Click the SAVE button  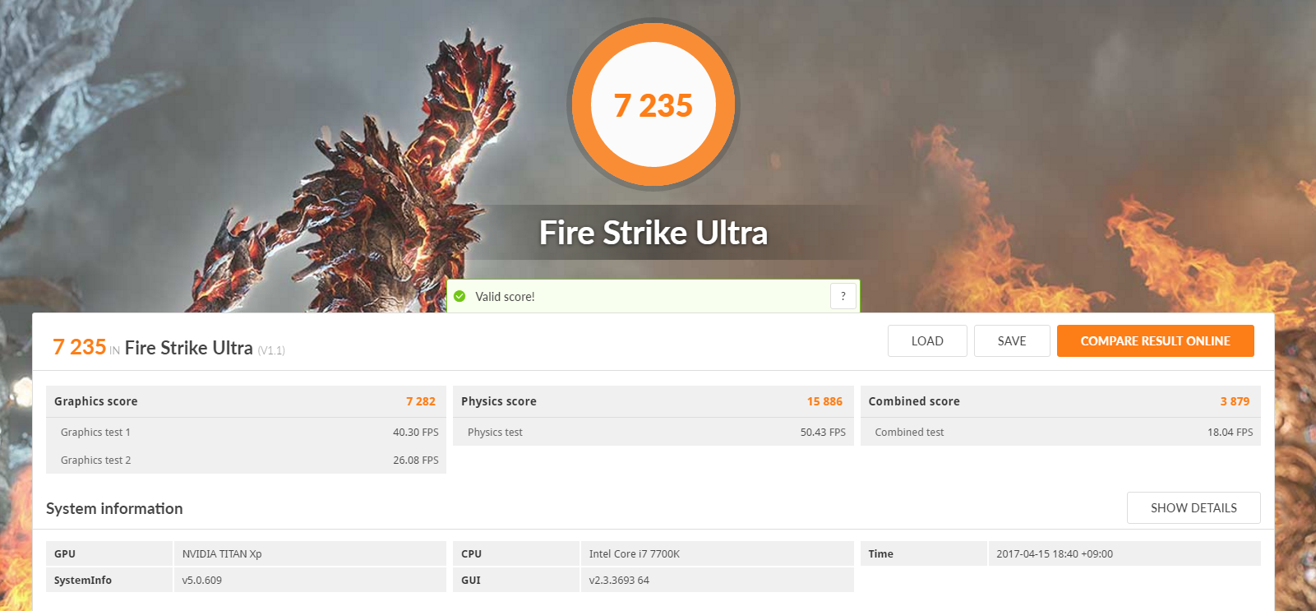(x=1012, y=341)
